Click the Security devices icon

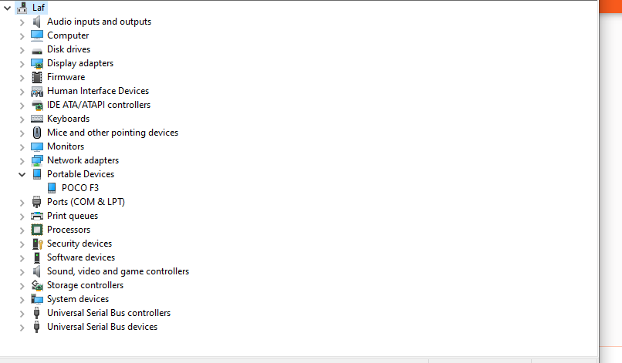[37, 244]
